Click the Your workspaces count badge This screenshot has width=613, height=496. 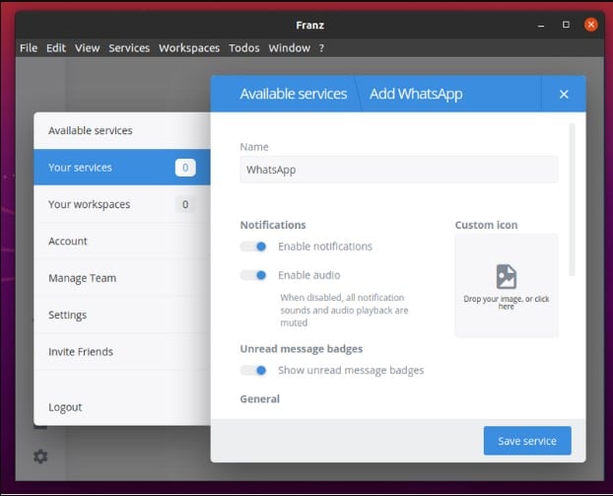click(185, 204)
